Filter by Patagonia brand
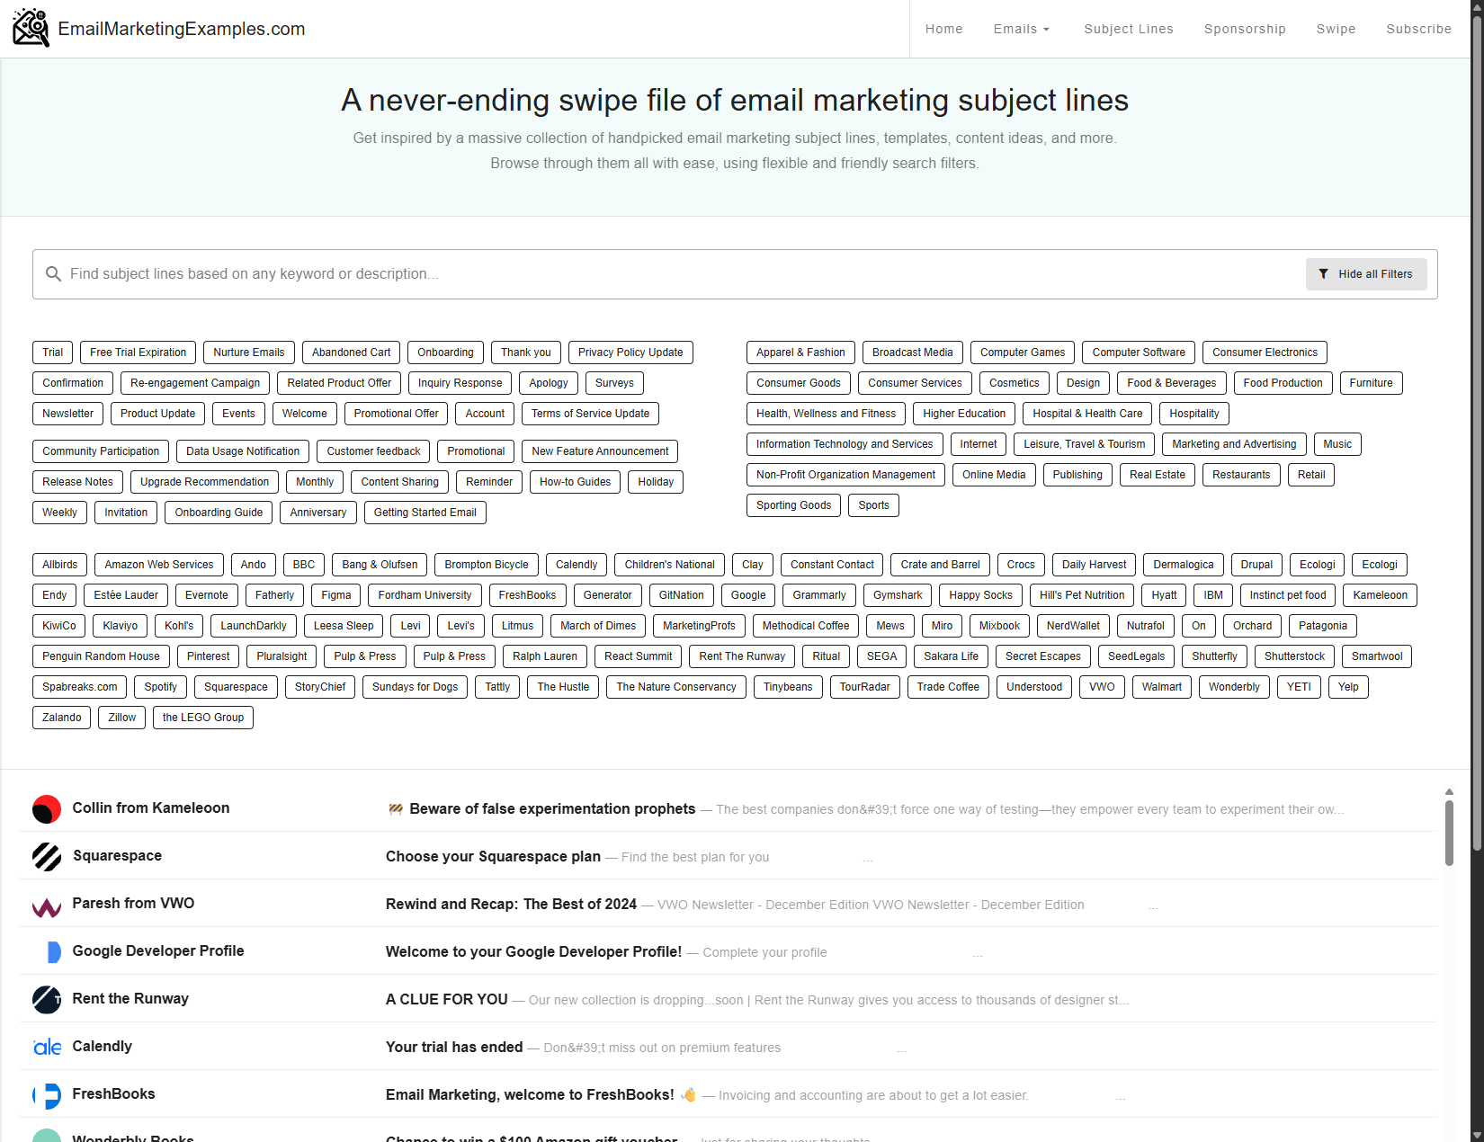Image resolution: width=1484 pixels, height=1142 pixels. [x=1323, y=626]
